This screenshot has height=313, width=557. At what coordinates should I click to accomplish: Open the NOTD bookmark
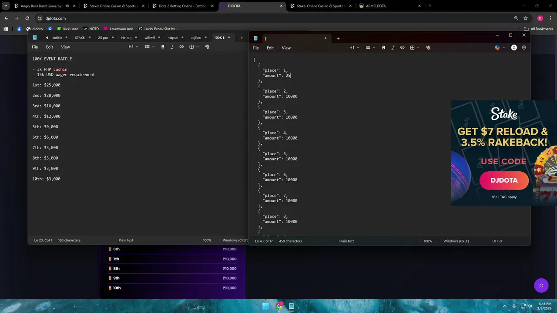[91, 29]
